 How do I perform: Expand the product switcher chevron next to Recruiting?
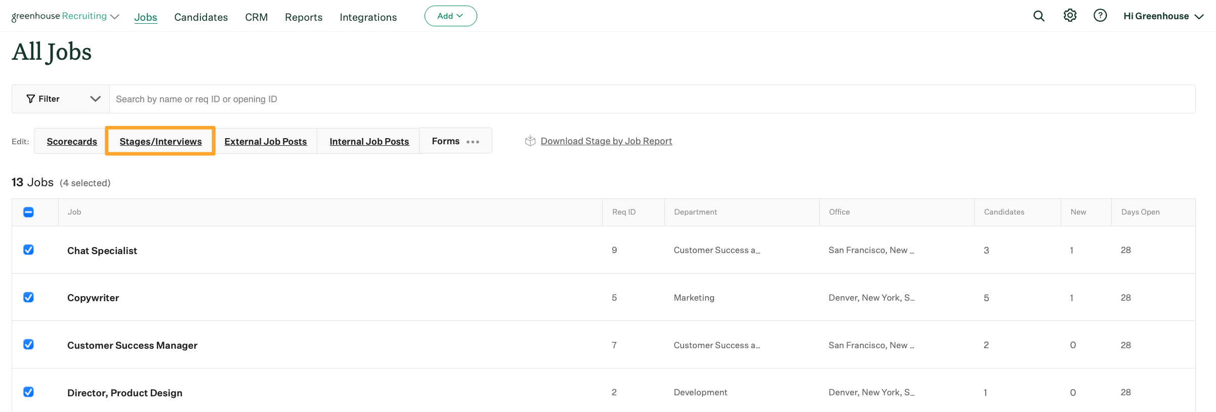115,17
